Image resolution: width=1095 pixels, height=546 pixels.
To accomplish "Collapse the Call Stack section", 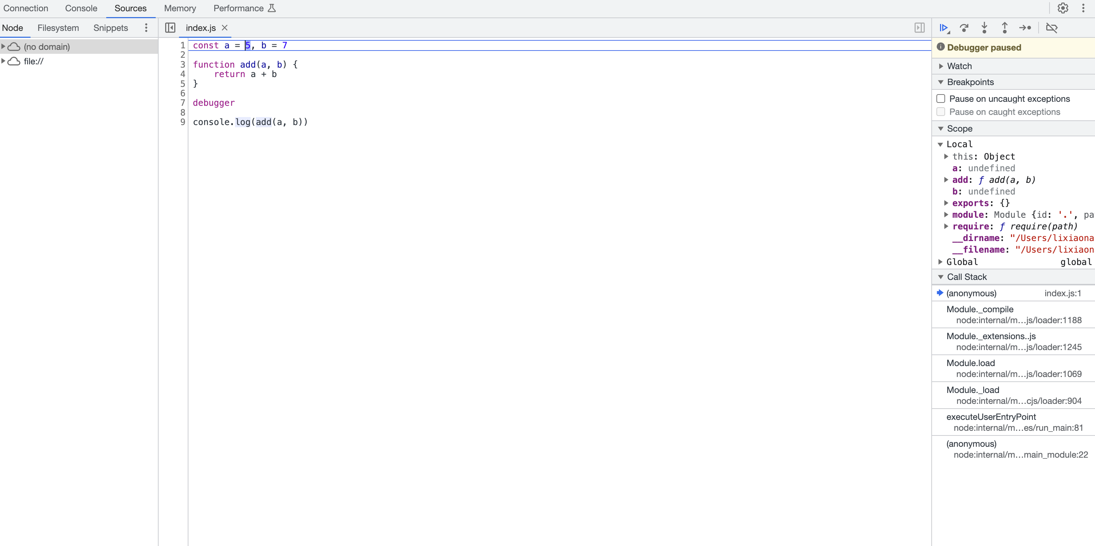I will [x=966, y=277].
